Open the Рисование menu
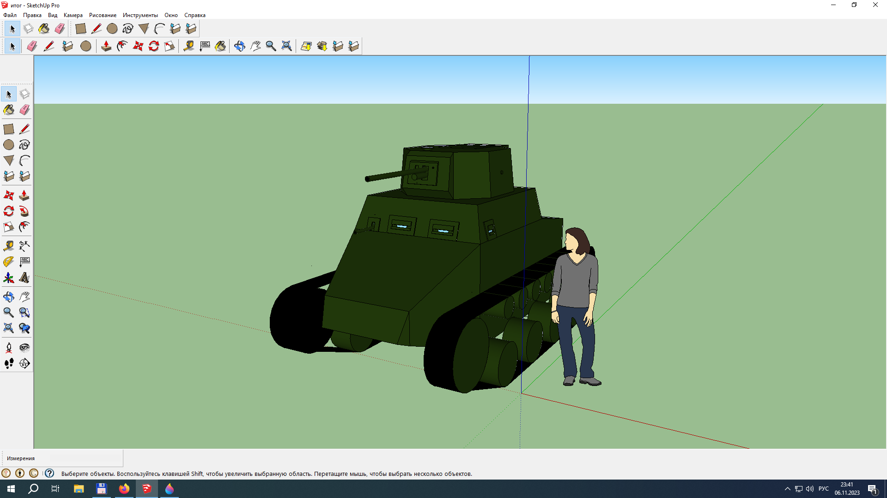This screenshot has width=887, height=498. point(103,15)
